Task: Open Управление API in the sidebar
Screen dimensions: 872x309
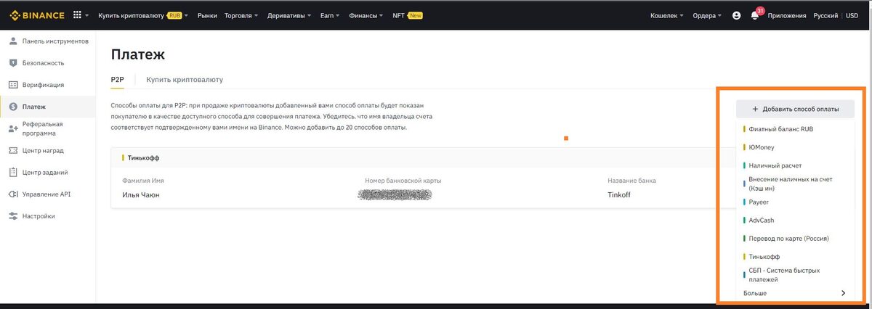Action: pos(47,194)
